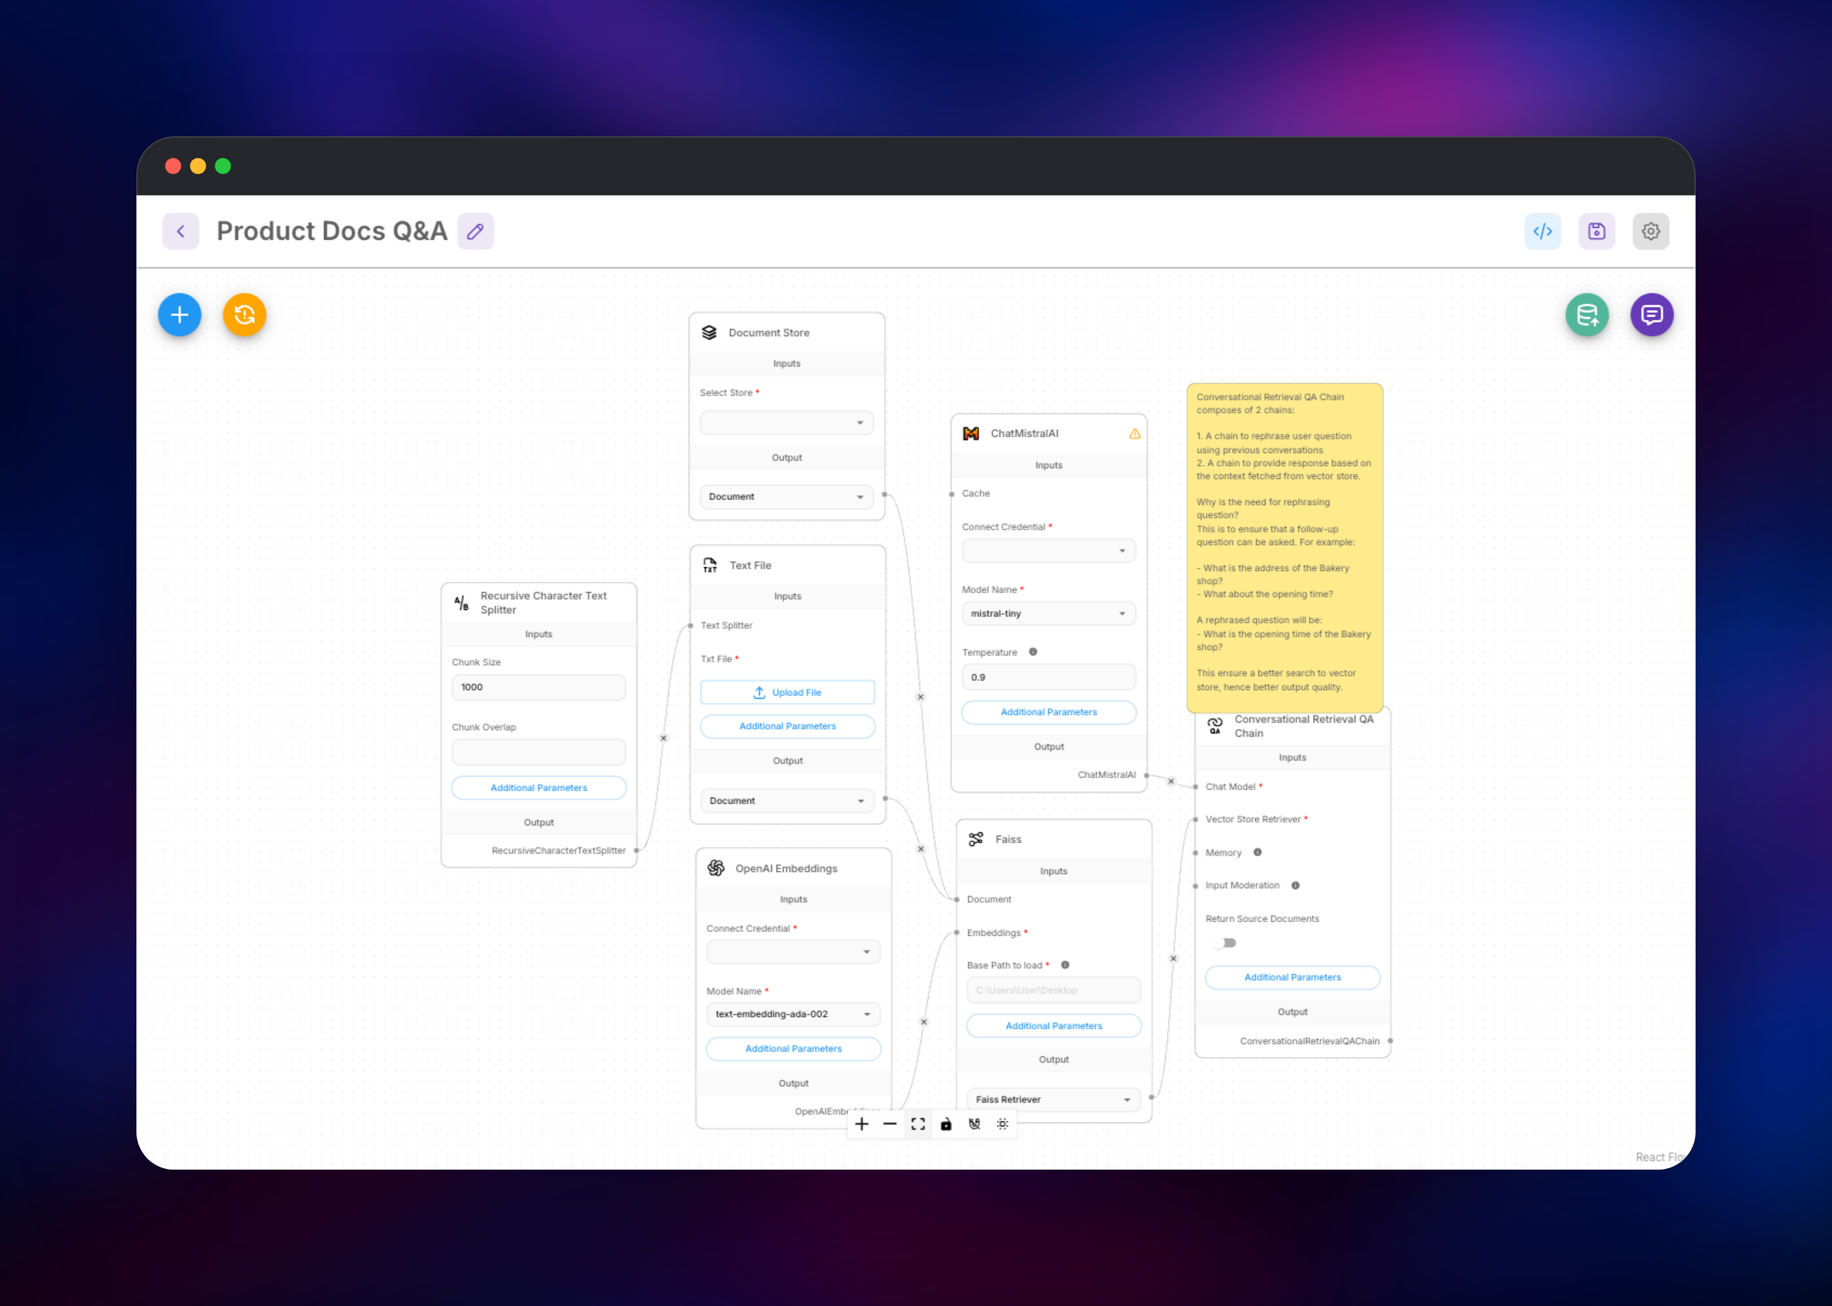Click the ConversationalRetrievalQAChain output label
Screen dimensions: 1832x1306
(1309, 1041)
